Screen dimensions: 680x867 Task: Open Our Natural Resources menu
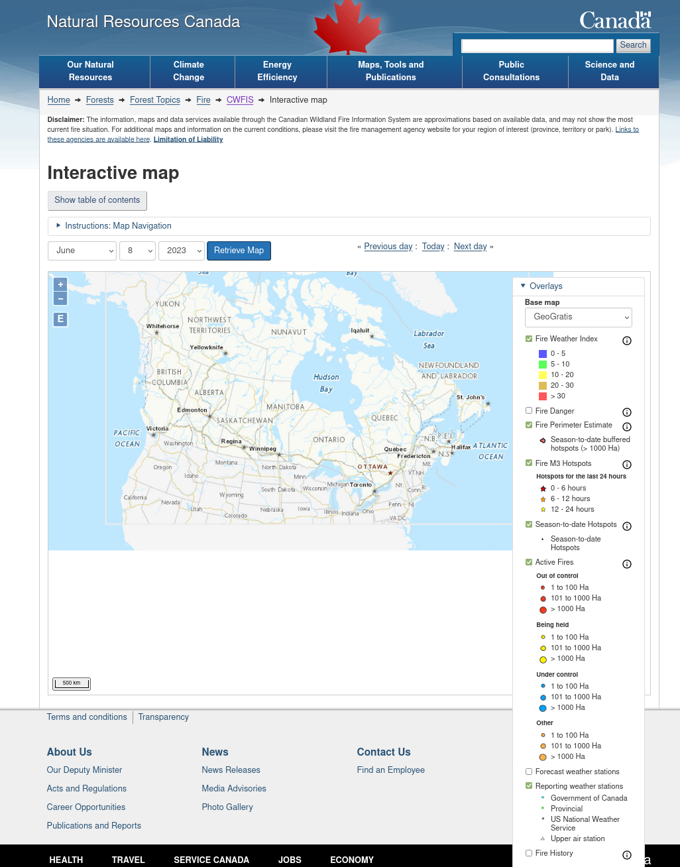[95, 71]
